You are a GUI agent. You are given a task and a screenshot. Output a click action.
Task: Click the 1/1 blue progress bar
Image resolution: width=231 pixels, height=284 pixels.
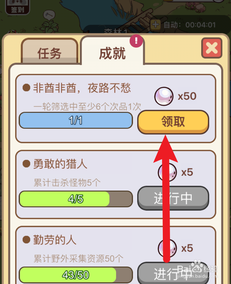[76, 120]
